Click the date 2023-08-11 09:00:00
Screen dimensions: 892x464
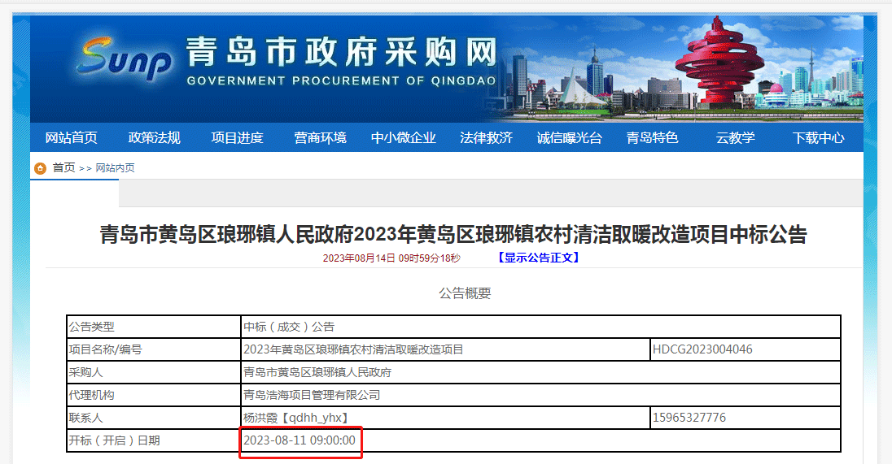coord(300,440)
